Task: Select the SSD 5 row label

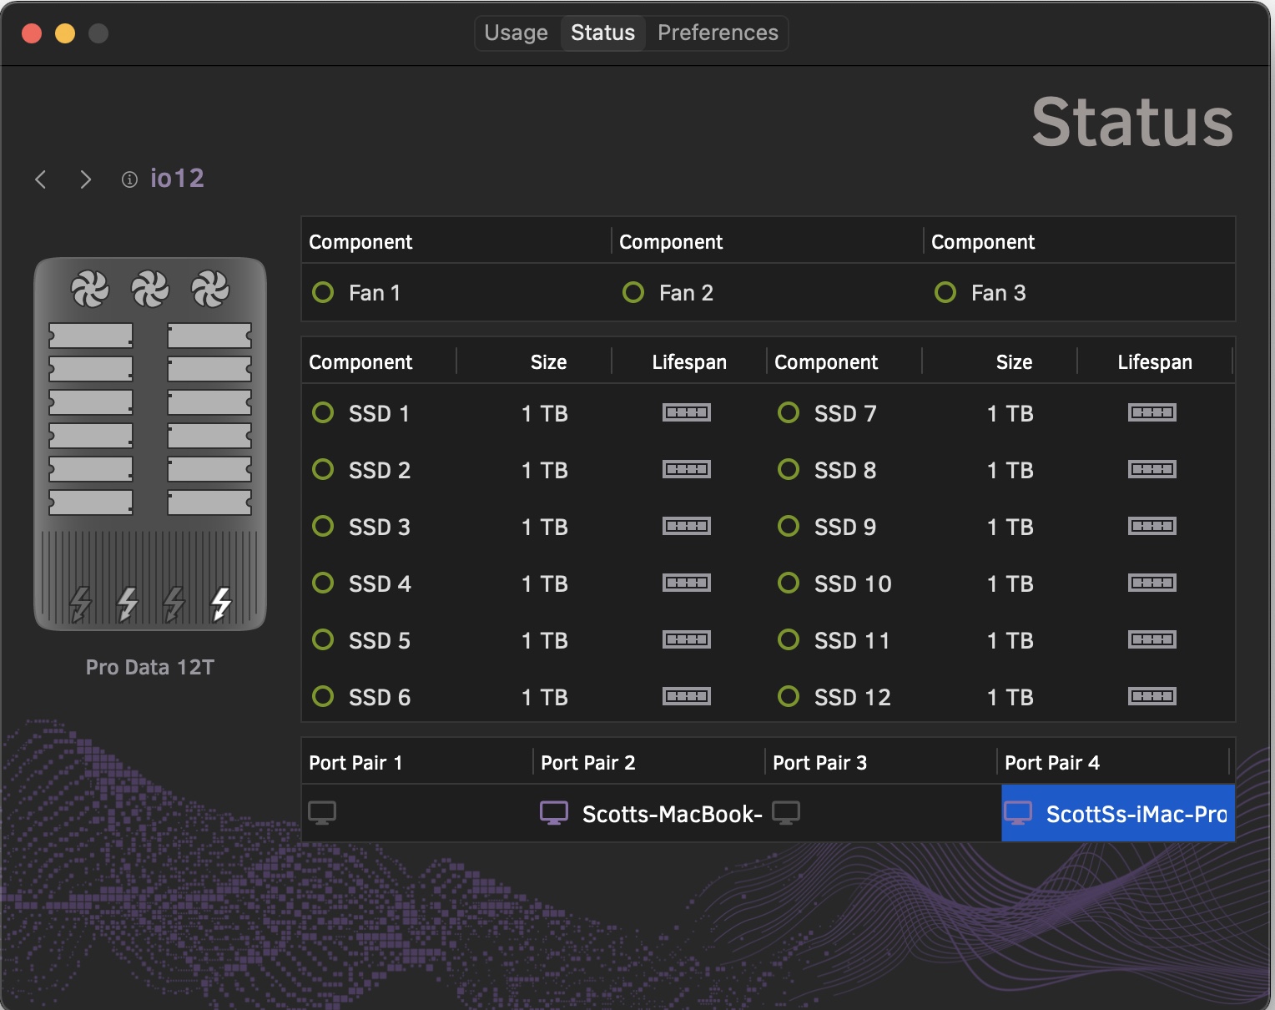Action: coord(380,640)
